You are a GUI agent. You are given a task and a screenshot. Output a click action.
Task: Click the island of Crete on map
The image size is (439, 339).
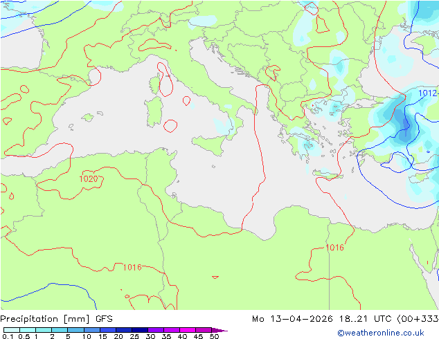tap(327, 174)
